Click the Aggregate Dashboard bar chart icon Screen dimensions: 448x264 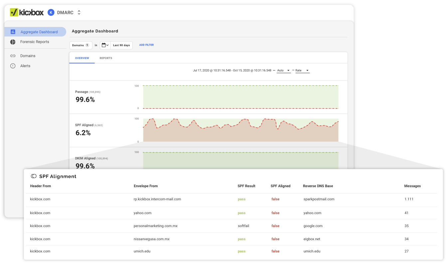(13, 32)
